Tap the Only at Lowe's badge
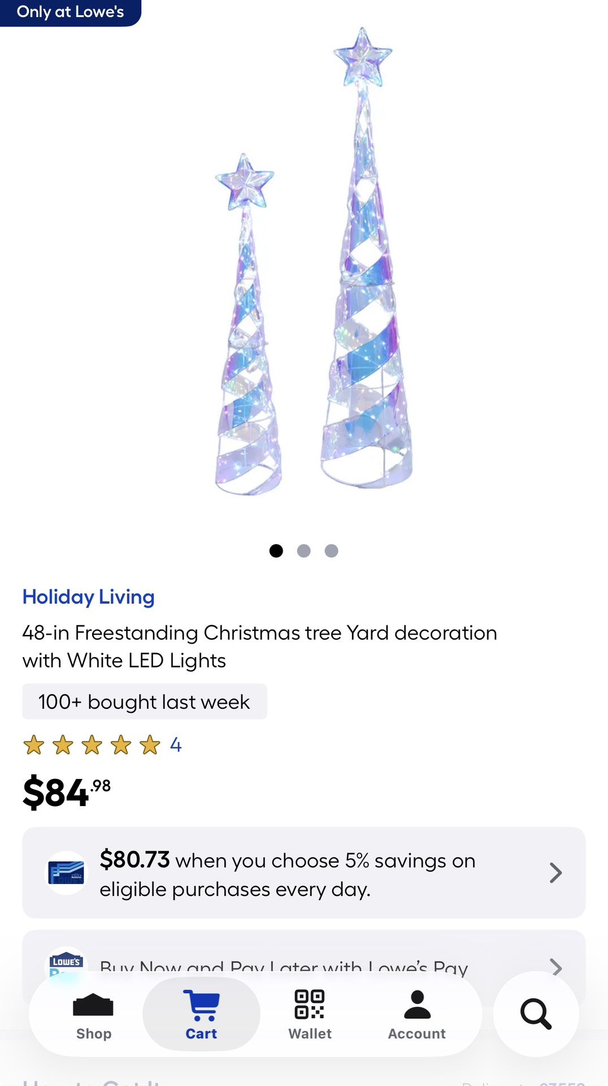Viewport: 608px width, 1086px height. pyautogui.click(x=70, y=12)
